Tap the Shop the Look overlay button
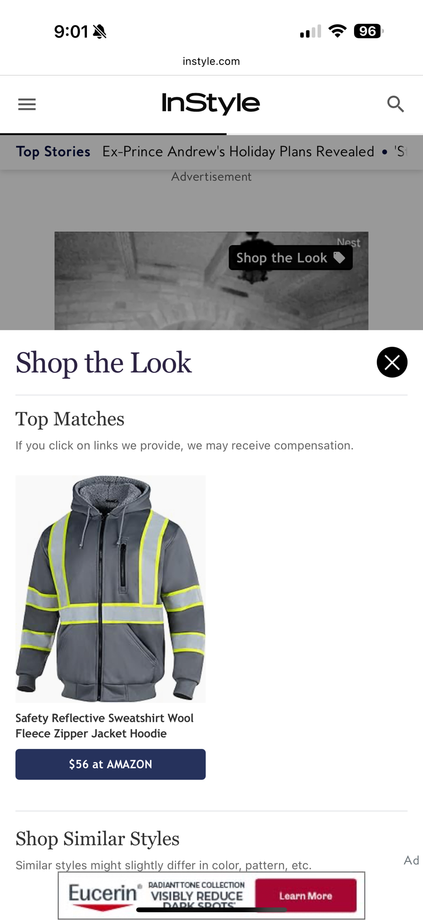Image resolution: width=423 pixels, height=920 pixels. tap(291, 258)
